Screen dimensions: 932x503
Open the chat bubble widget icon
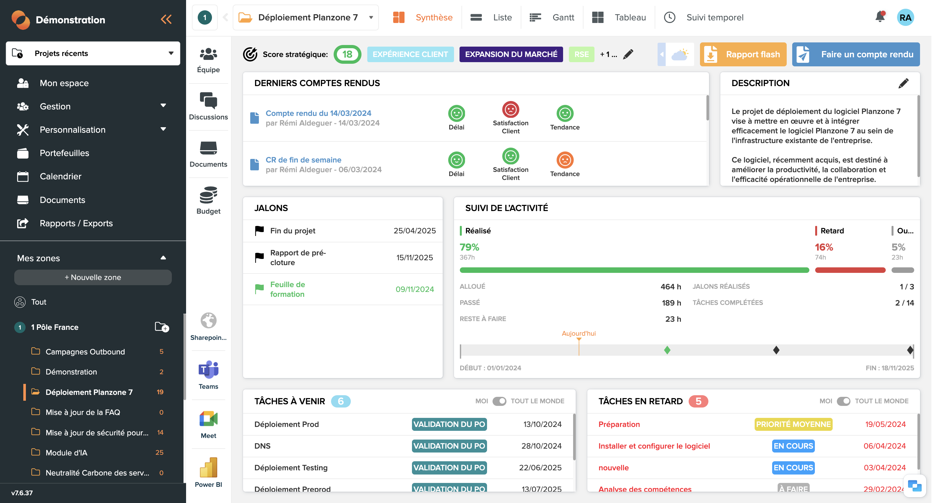(x=915, y=485)
